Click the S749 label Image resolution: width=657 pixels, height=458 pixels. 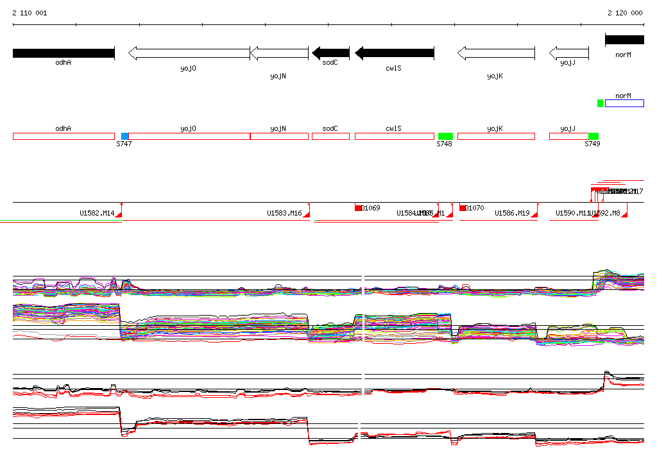click(592, 144)
